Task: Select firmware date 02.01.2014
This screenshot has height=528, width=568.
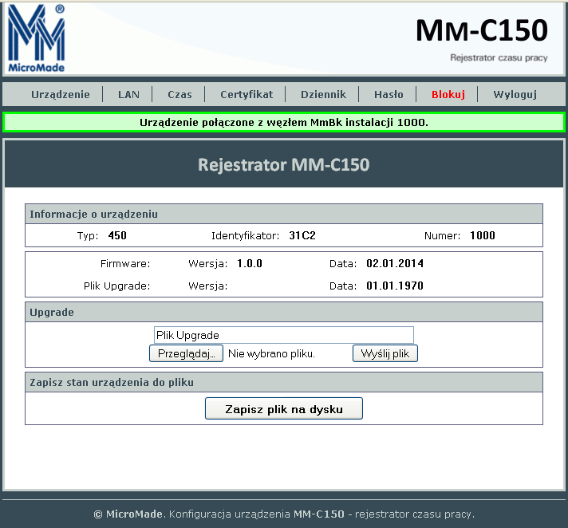Action: (x=394, y=264)
